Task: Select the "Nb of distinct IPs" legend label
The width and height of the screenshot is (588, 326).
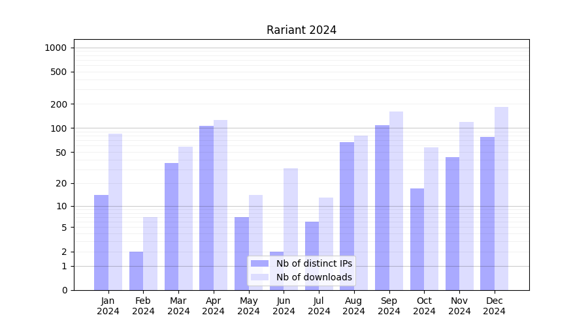Action: (x=314, y=263)
